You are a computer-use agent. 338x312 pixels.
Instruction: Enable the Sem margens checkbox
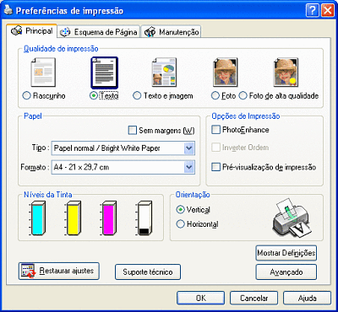[x=132, y=131]
